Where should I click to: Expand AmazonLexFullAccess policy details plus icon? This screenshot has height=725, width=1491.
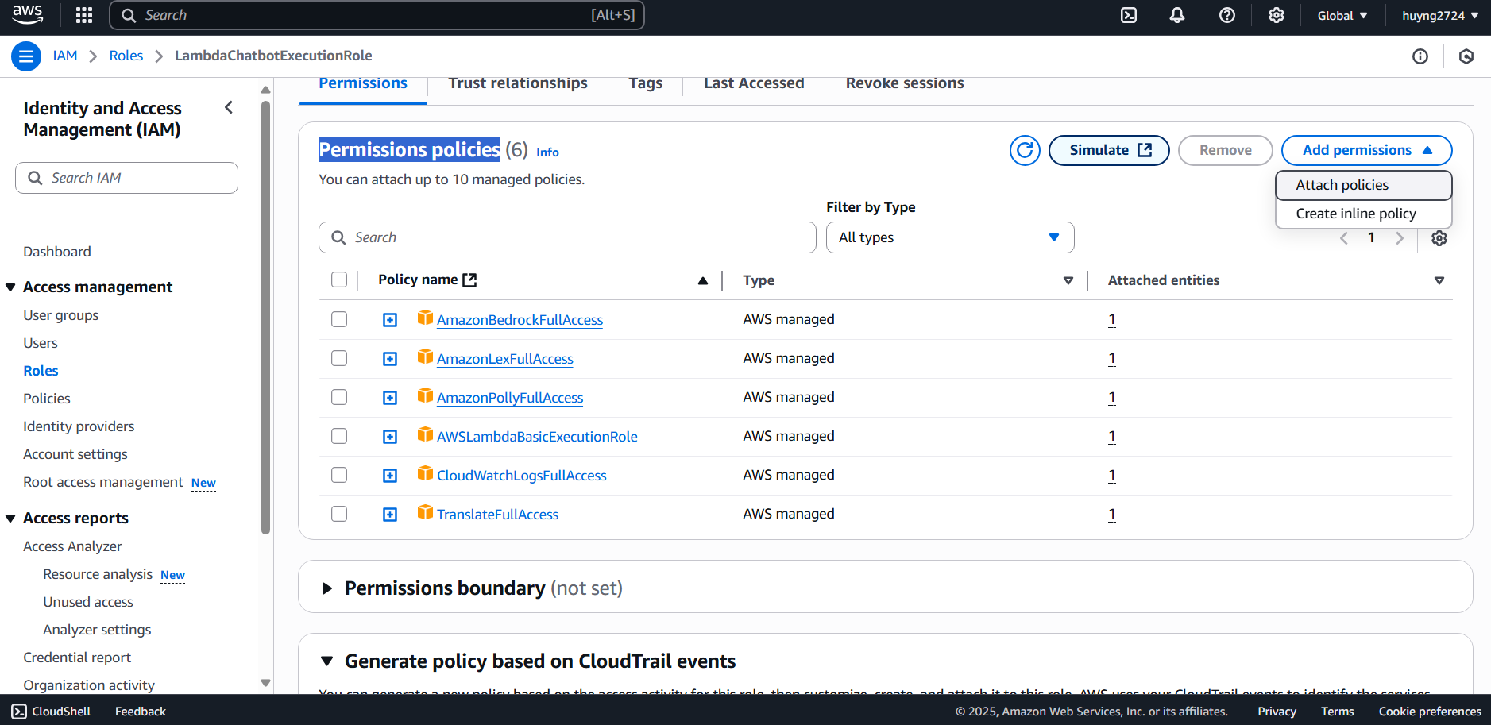coord(390,359)
